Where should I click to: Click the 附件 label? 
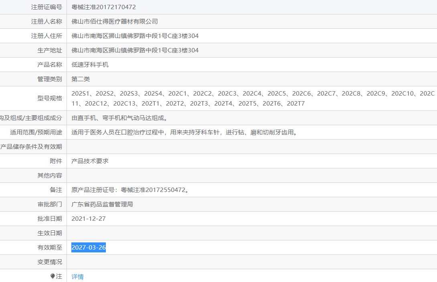coord(56,161)
